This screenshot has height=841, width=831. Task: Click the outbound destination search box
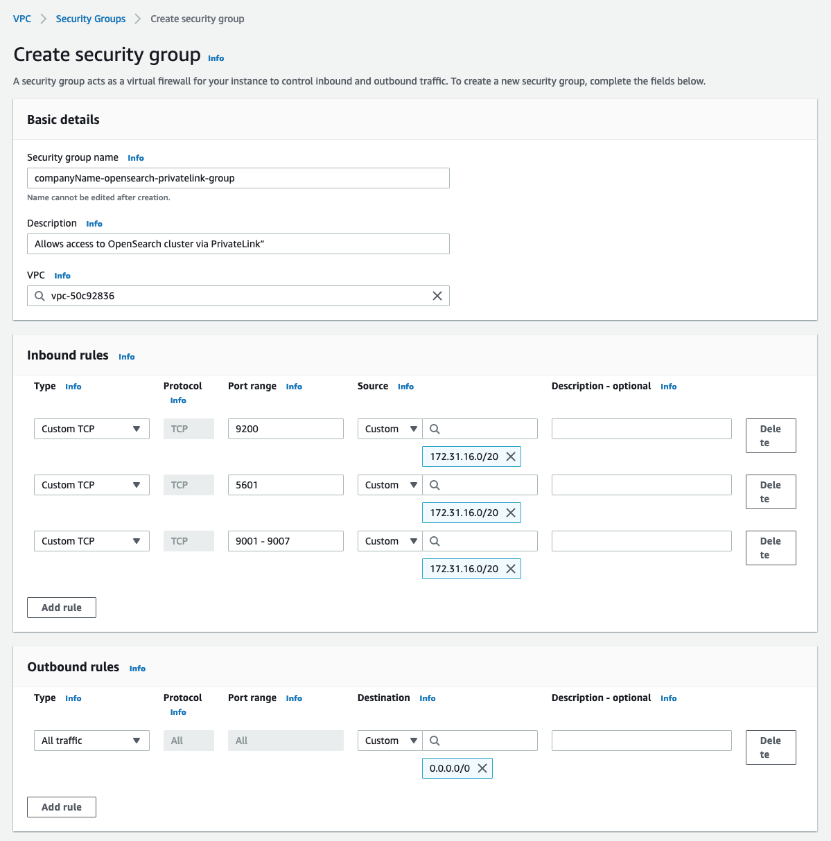[485, 741]
